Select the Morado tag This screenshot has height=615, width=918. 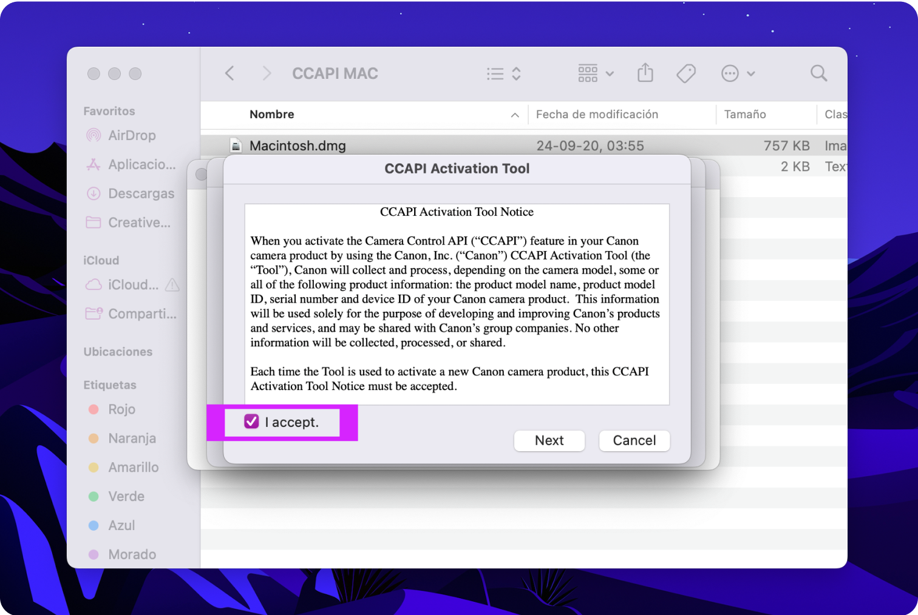[x=122, y=555]
